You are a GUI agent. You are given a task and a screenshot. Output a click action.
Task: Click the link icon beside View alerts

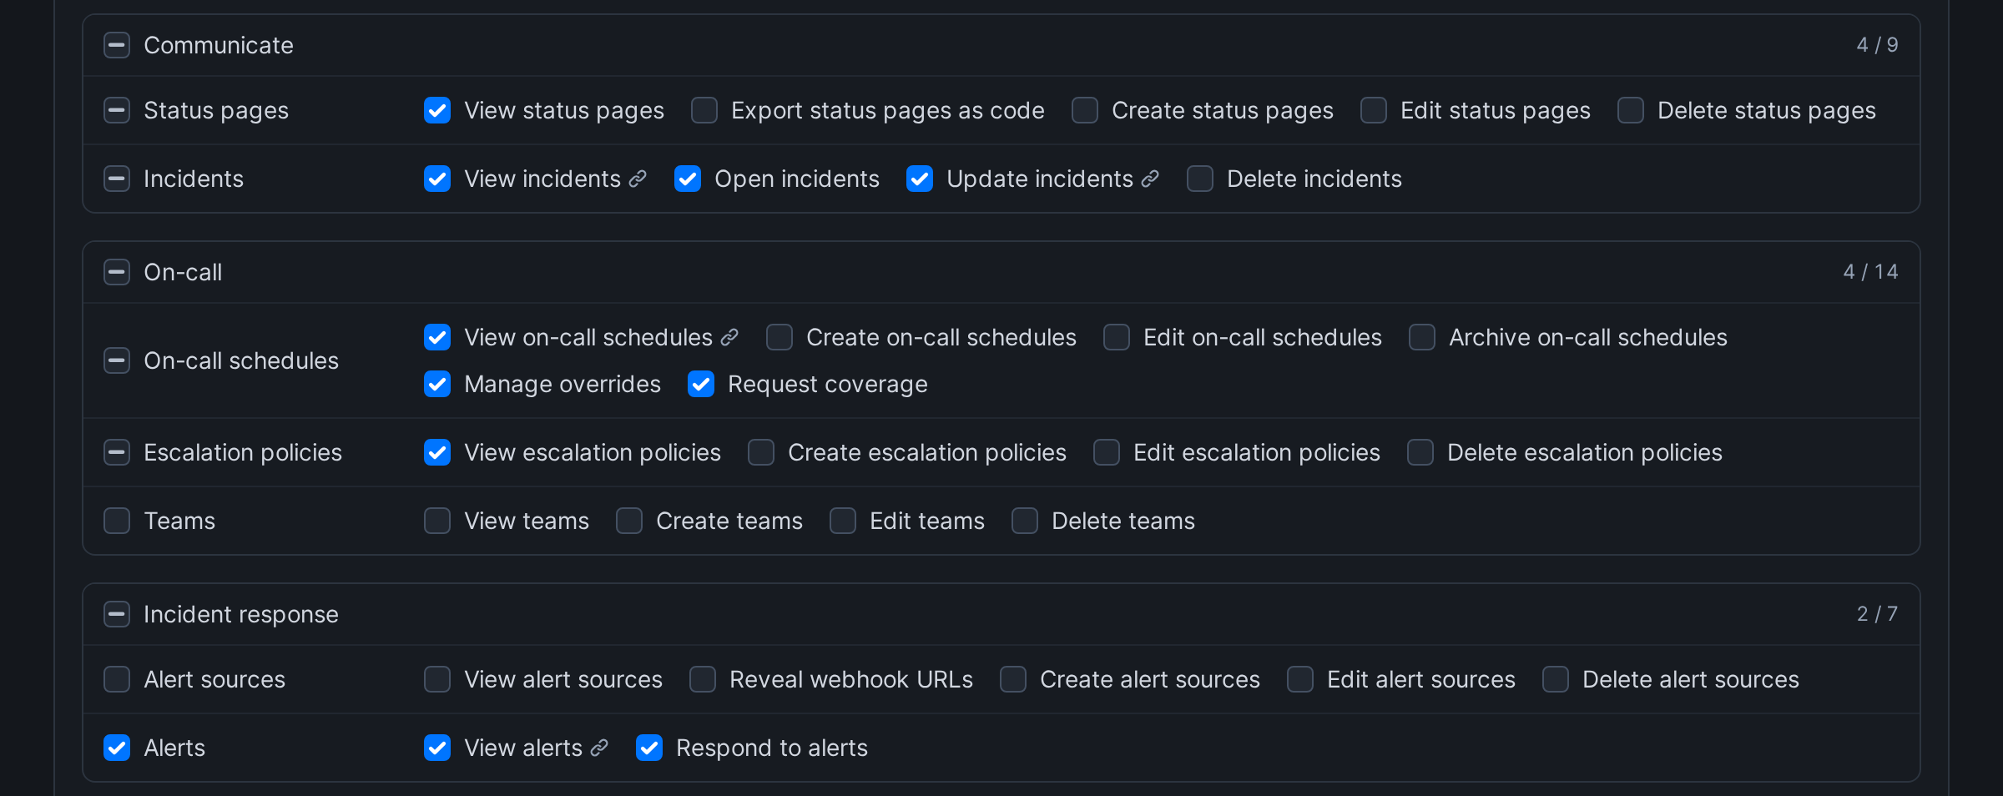click(x=599, y=748)
